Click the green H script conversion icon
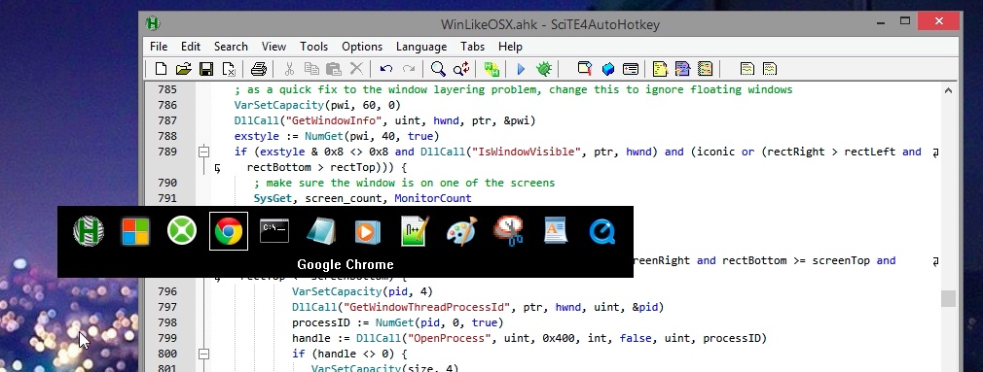 [x=491, y=69]
